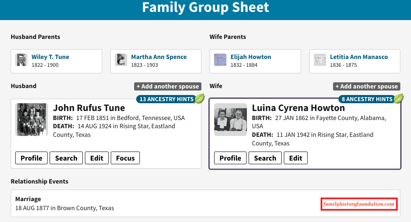Image resolution: width=411 pixels, height=222 pixels.
Task: Add another spouse for the husband
Action: tap(167, 86)
